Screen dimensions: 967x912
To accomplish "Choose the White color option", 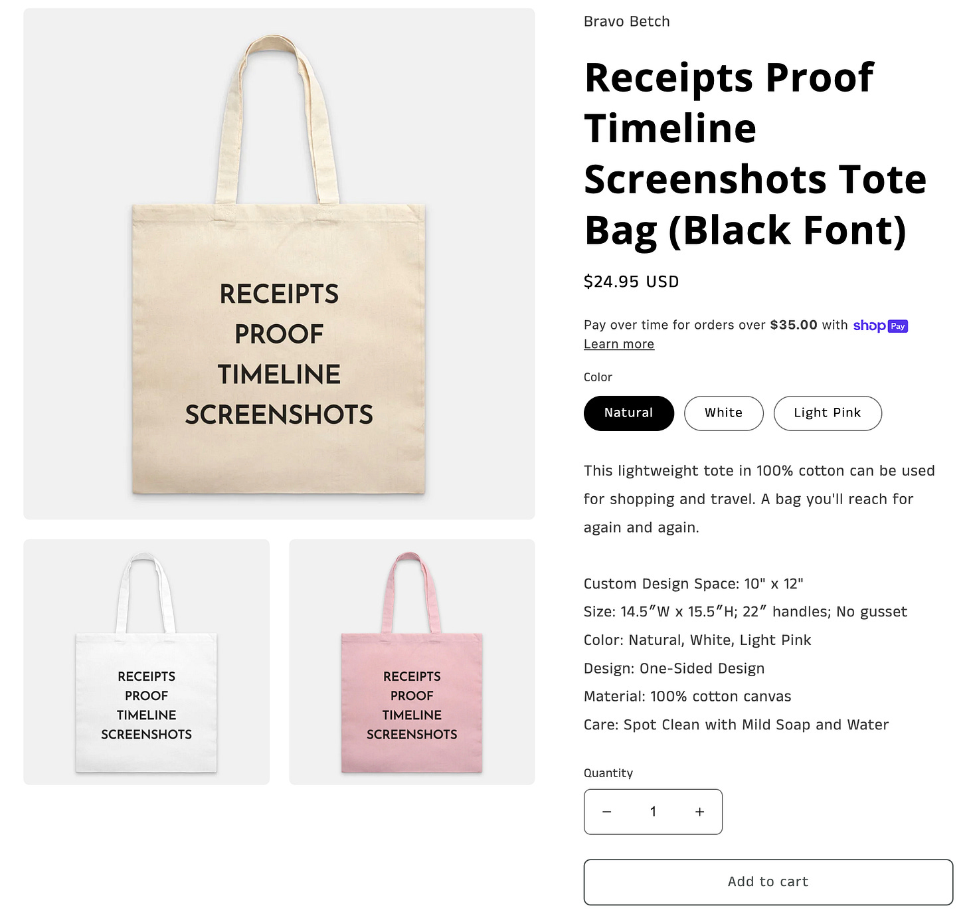I will [x=723, y=413].
